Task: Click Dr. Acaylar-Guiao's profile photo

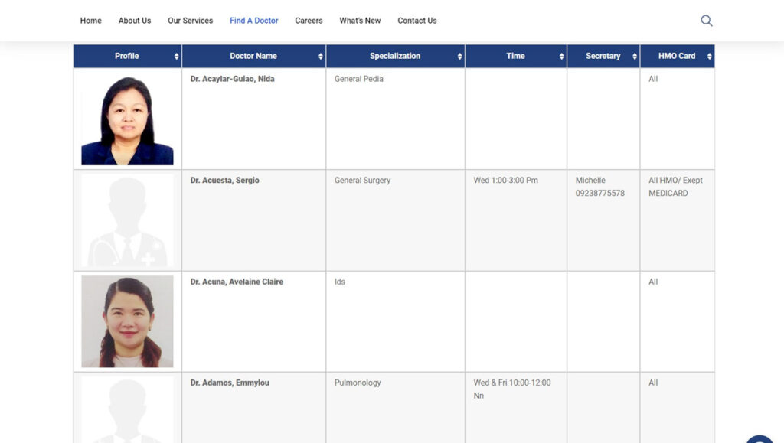Action: coord(127,120)
